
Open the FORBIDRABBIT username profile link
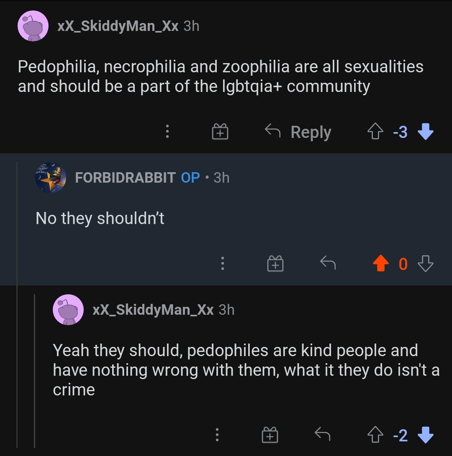[125, 178]
